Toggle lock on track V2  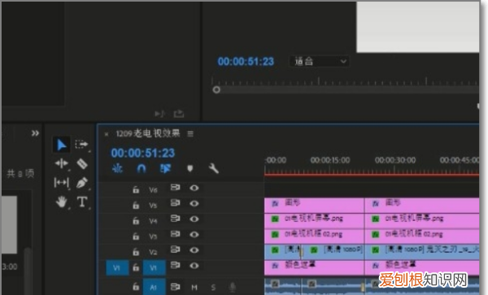(x=136, y=251)
